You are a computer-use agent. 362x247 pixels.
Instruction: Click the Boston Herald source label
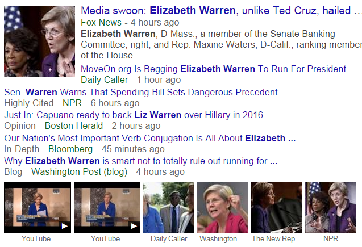click(74, 126)
